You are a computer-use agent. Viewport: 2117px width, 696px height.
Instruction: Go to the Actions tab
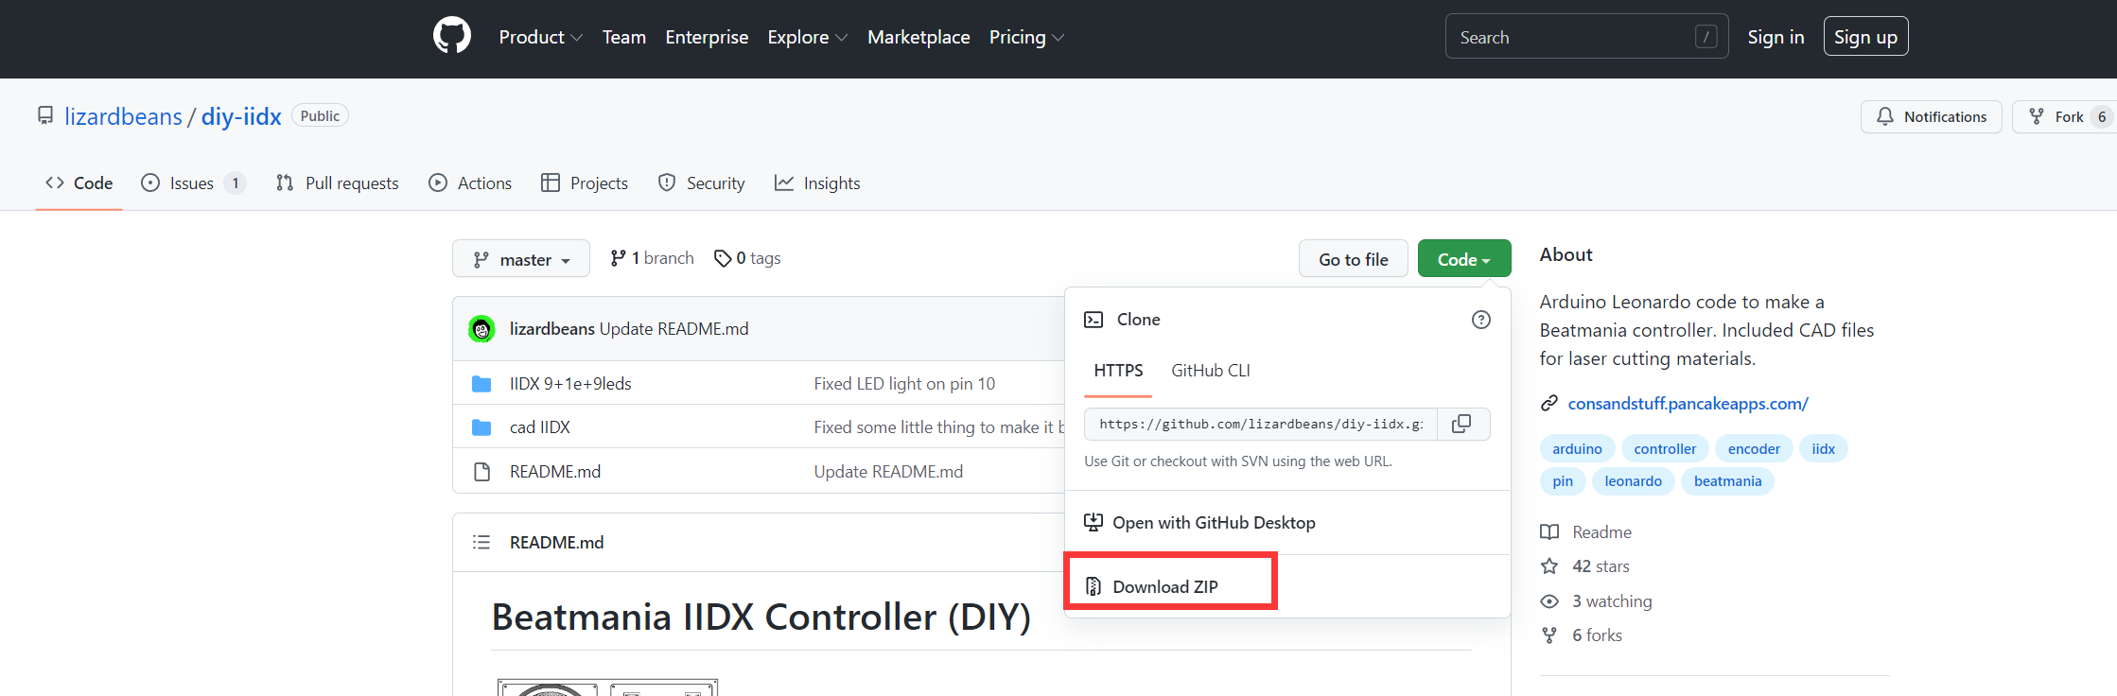(470, 183)
